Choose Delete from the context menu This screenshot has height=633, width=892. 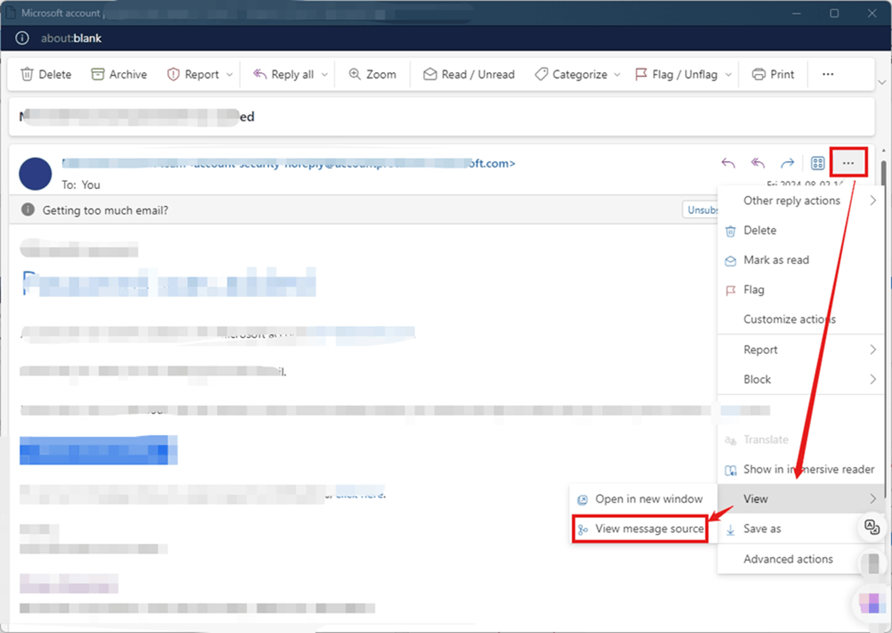click(x=801, y=230)
